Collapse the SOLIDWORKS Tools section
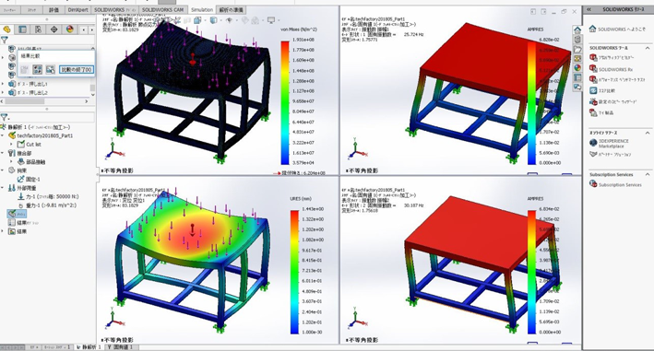Image resolution: width=654 pixels, height=351 pixels. click(x=648, y=48)
